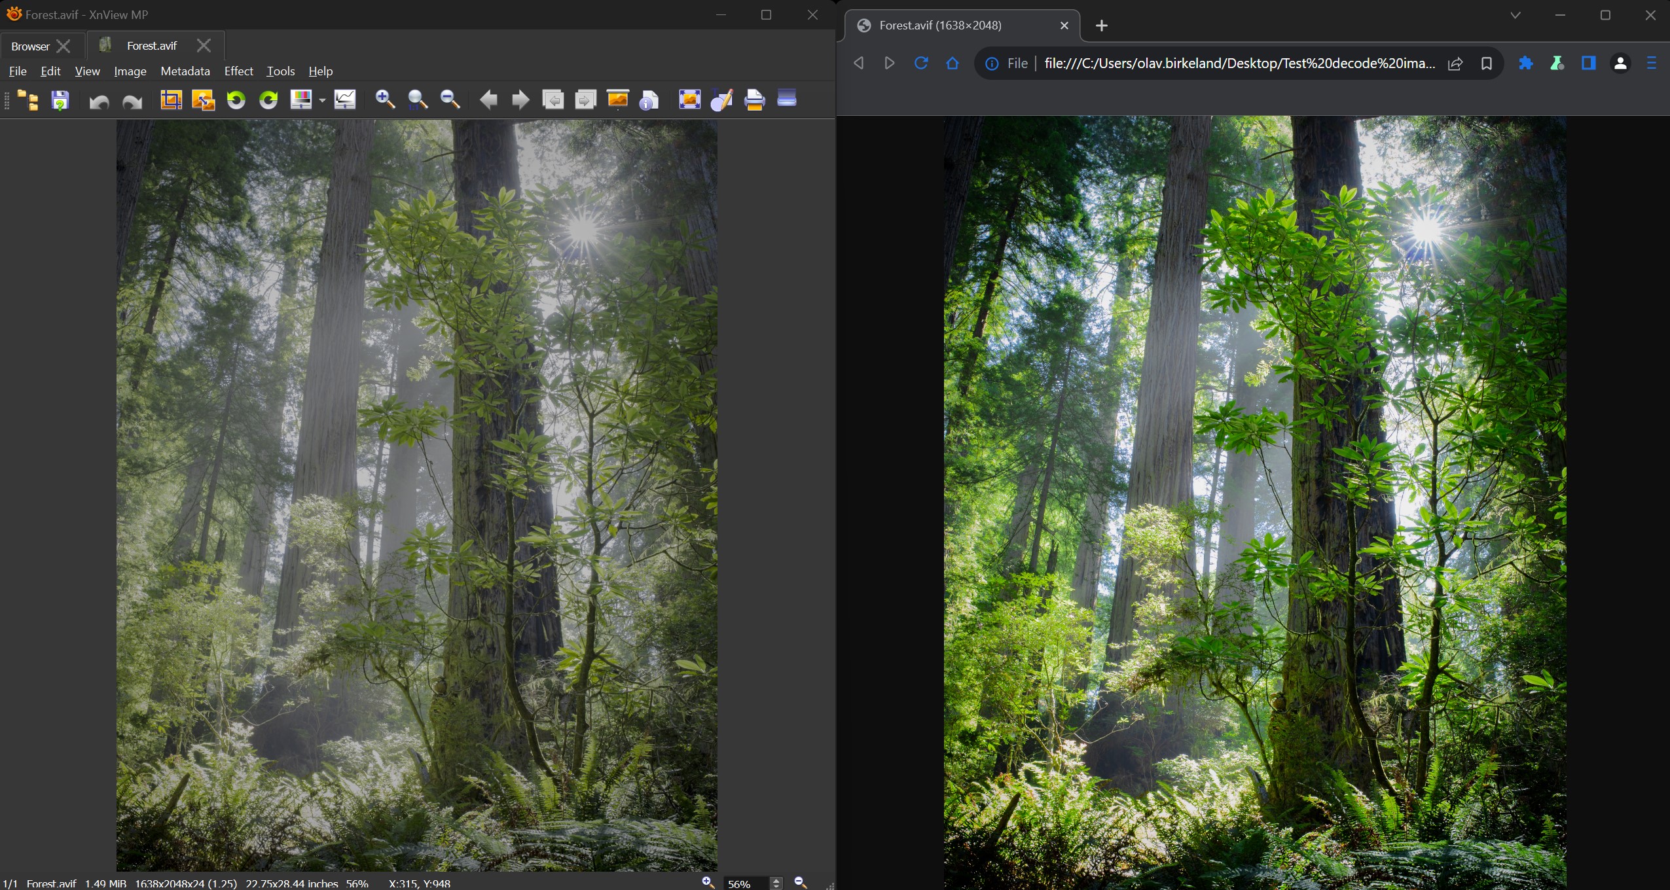Screen dimensions: 1670x890
Task: Open the curves adjustment tool
Action: coord(345,100)
